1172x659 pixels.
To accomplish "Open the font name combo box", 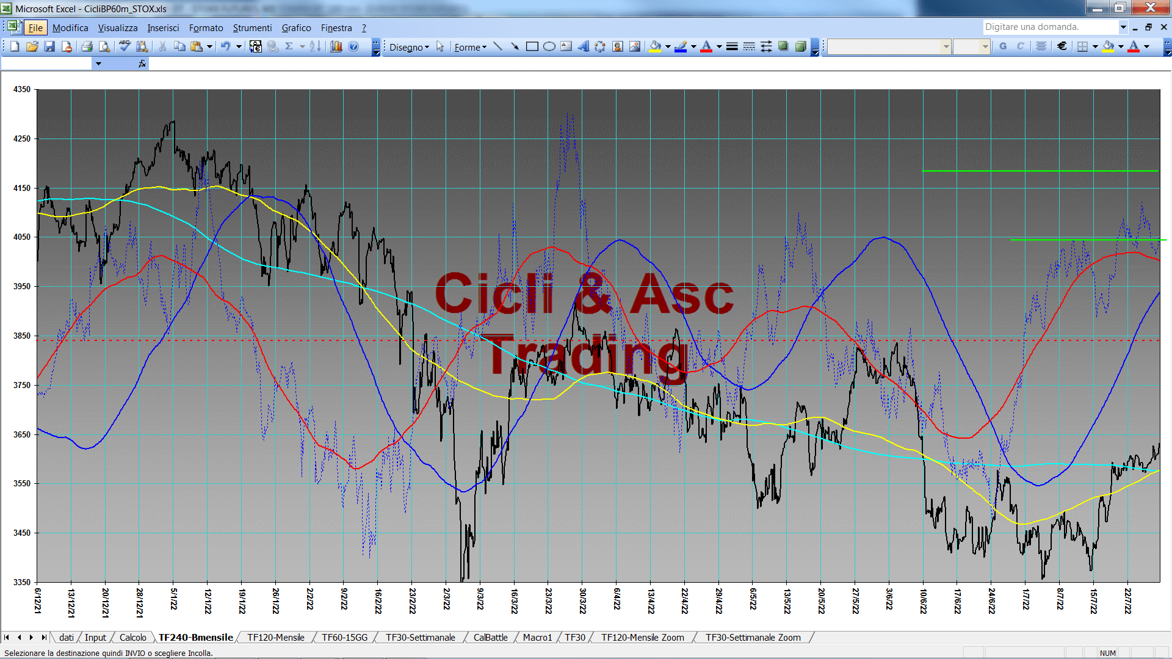I will click(x=889, y=46).
